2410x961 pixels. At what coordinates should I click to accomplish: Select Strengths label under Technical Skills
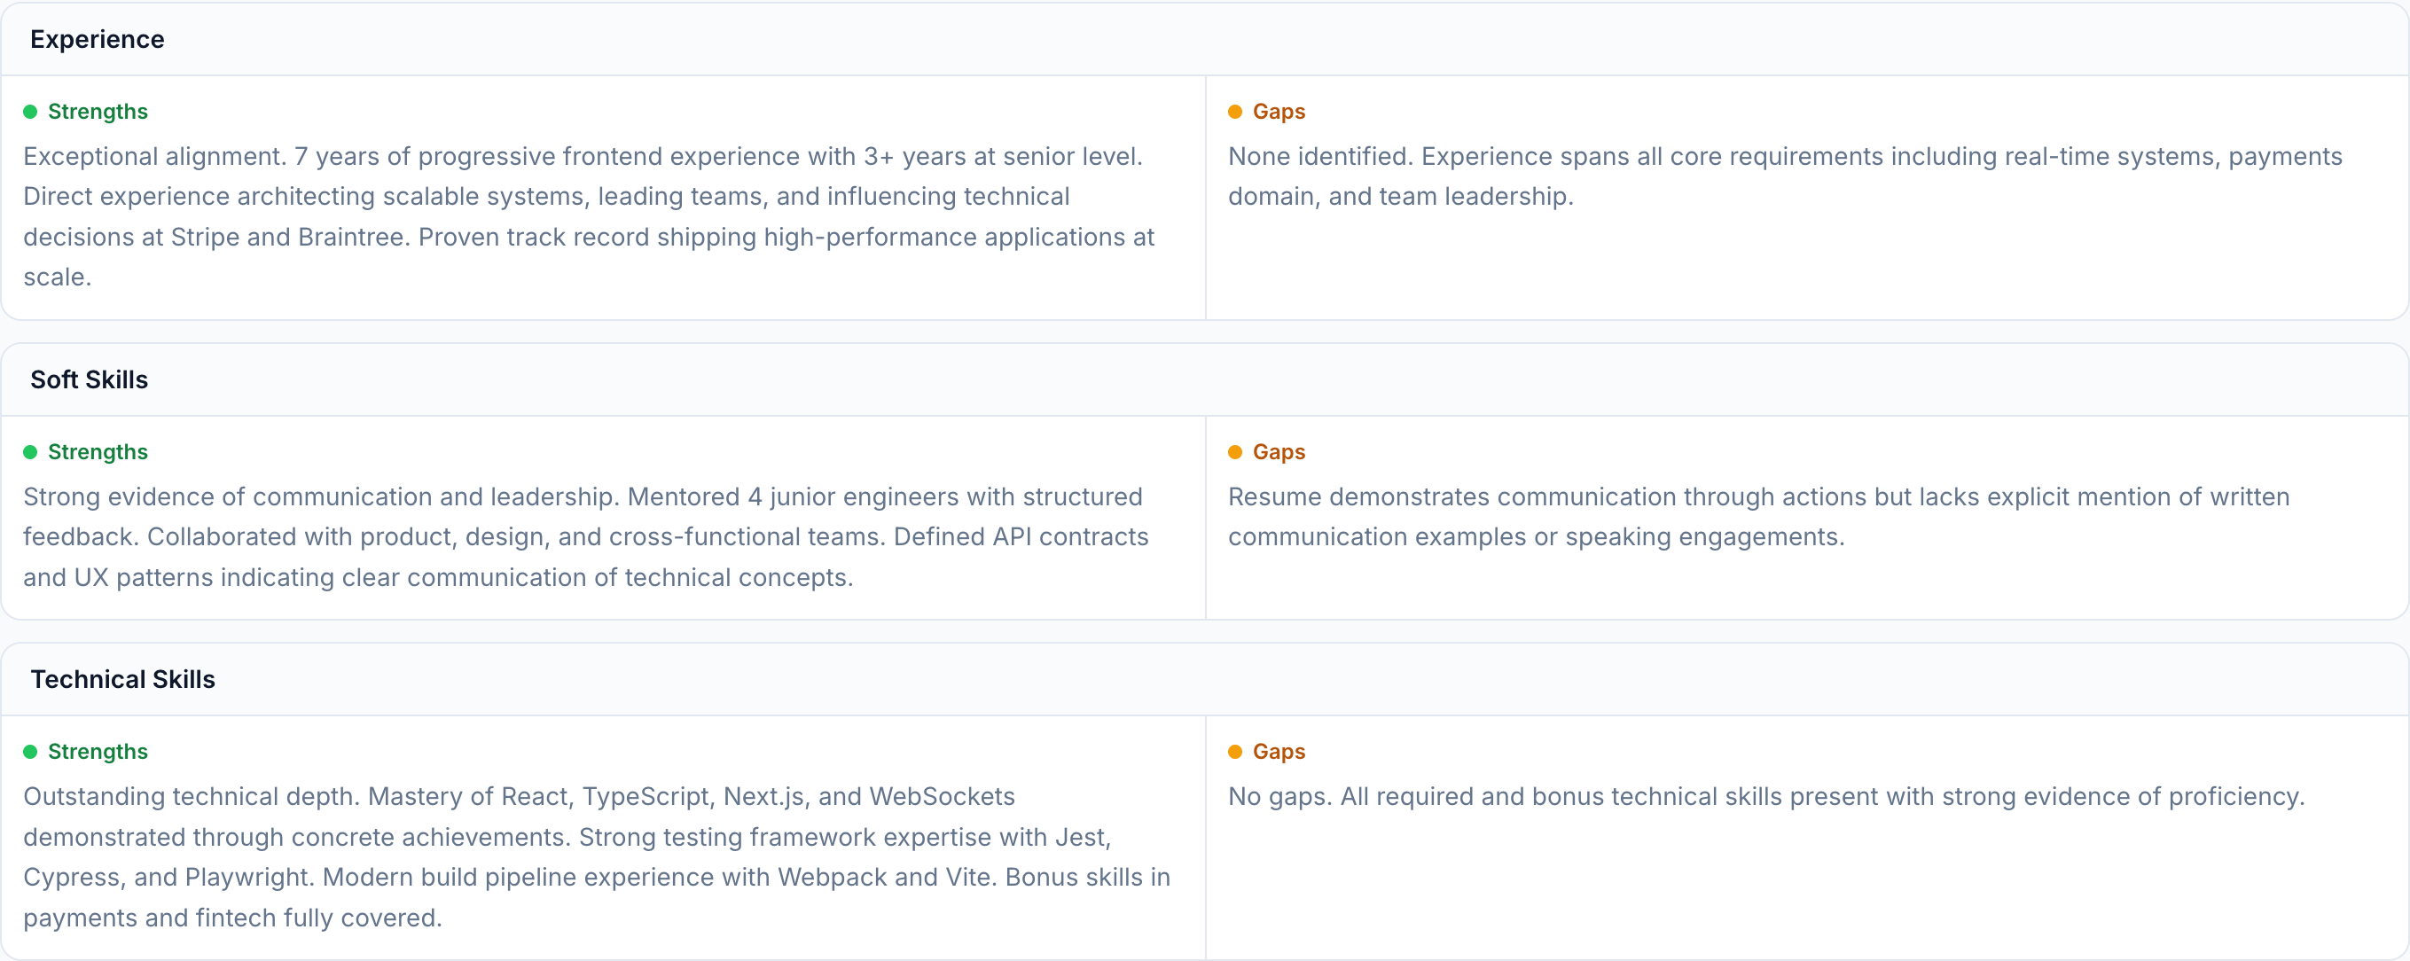[x=98, y=752]
